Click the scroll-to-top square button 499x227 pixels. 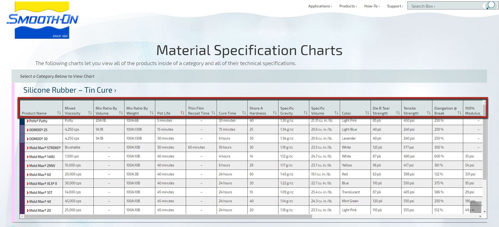coord(476,207)
